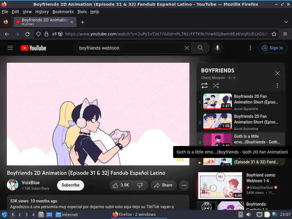
Task: Open the system start menu icon
Action: [x=5, y=214]
